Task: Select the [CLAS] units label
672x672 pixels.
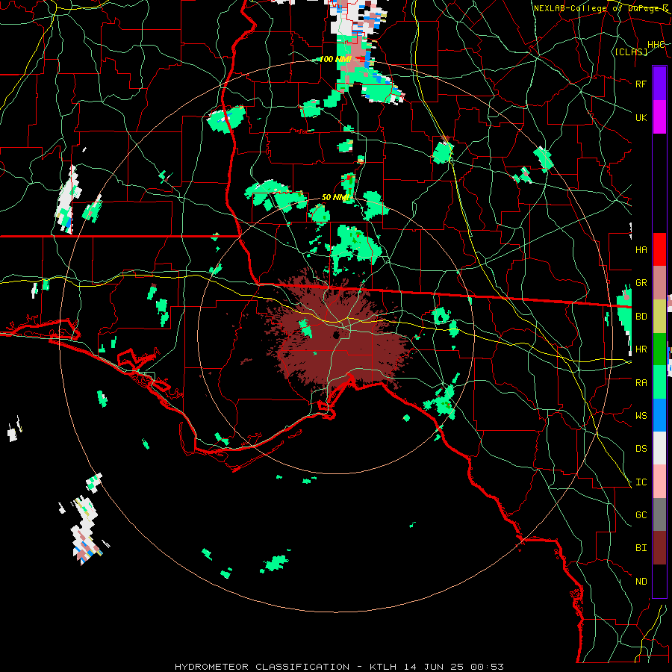Action: (631, 52)
